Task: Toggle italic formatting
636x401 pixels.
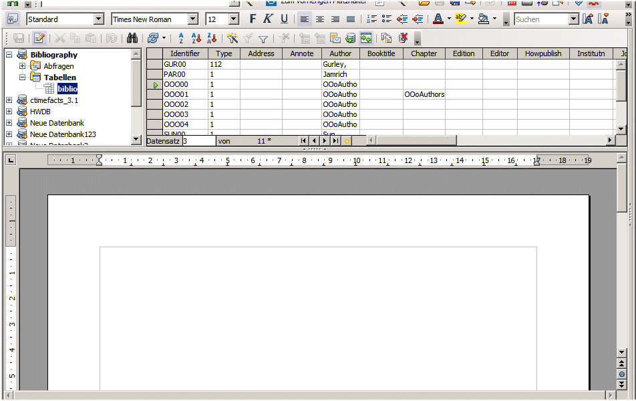Action: [268, 19]
